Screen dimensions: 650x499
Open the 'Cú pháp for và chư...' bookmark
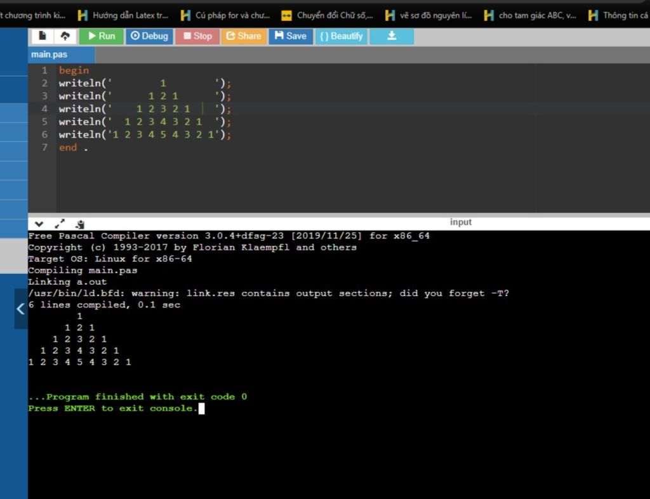225,16
